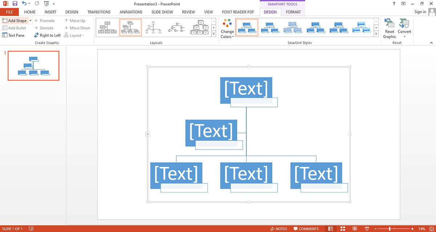Screen dimensions: 436x232
Task: Select the first hierarchy layout thumbnail
Action: [107, 28]
